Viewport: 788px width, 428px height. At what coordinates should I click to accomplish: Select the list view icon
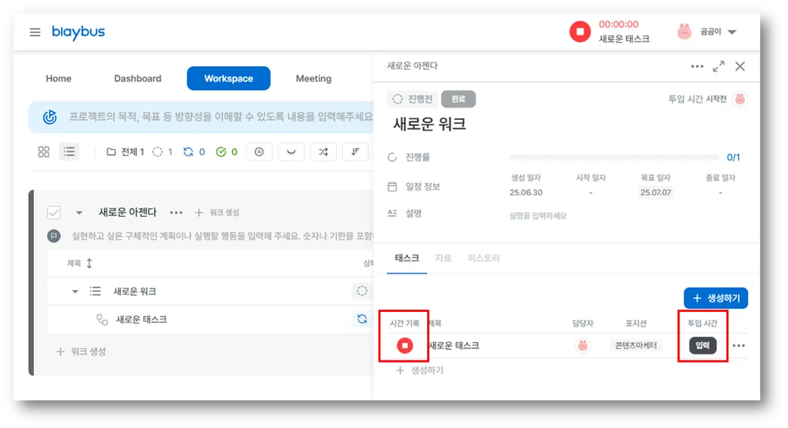tap(69, 151)
